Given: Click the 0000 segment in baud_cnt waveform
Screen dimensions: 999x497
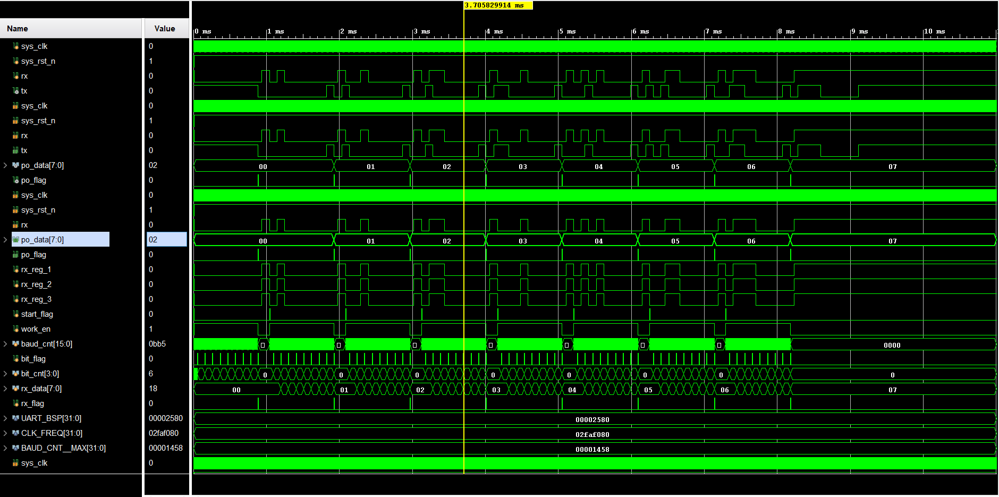Looking at the screenshot, I should pyautogui.click(x=892, y=345).
